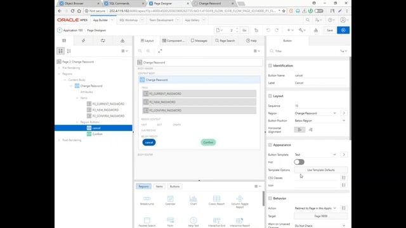
Task: Switch to the Help tab
Action: coord(251,41)
